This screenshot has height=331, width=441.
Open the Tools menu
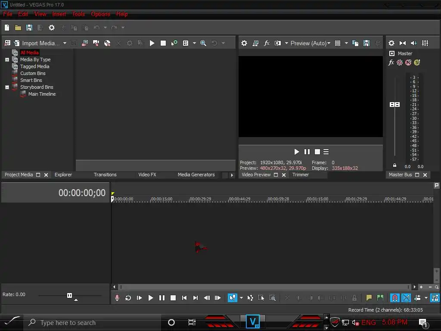[78, 14]
